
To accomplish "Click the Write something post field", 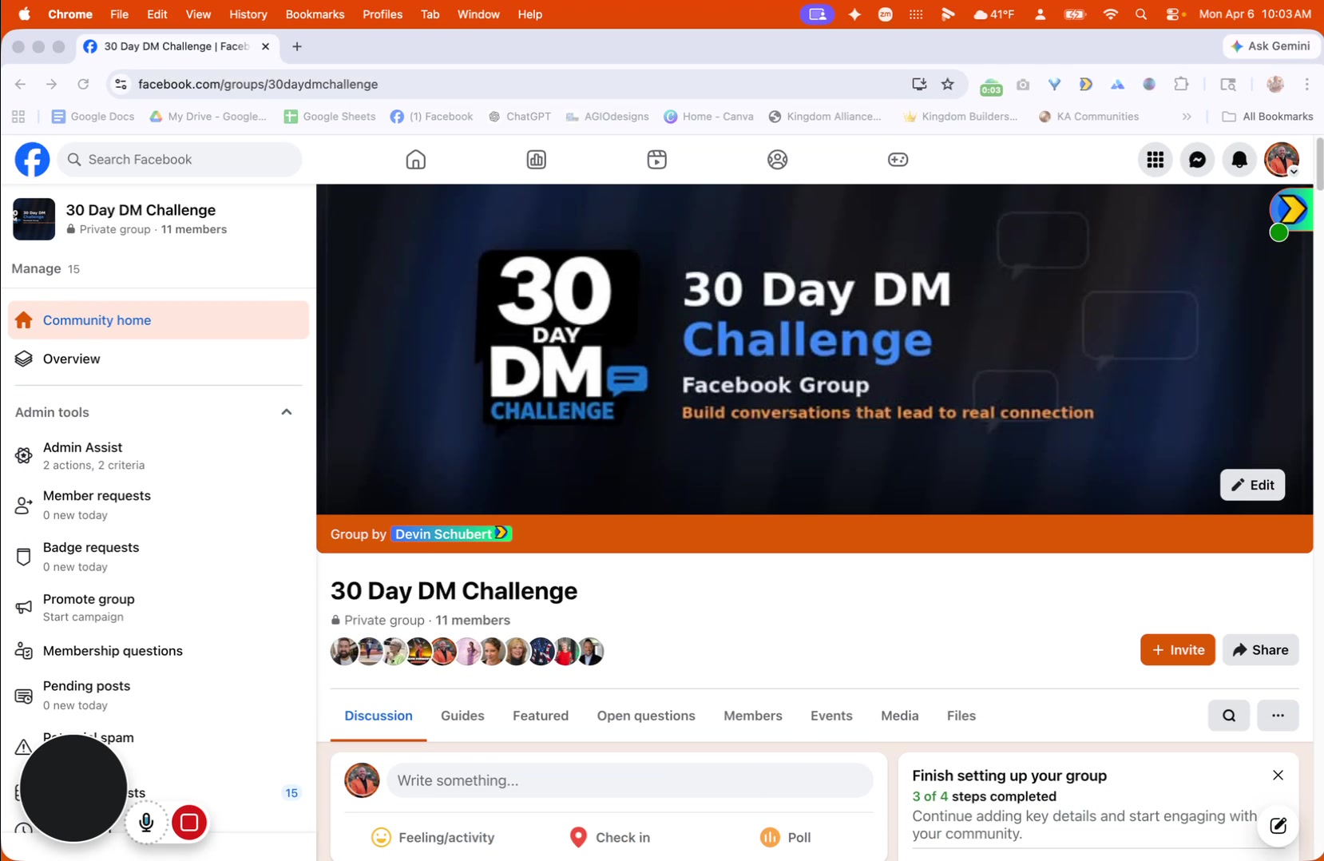I will pos(630,780).
